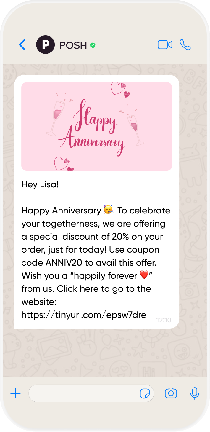Click the green verified badge
Viewport: 210px width, 432px height.
93,45
